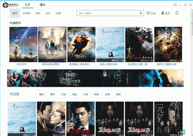
Task: Open the 奇异博士 poster thumbnail
Action: coord(81,44)
